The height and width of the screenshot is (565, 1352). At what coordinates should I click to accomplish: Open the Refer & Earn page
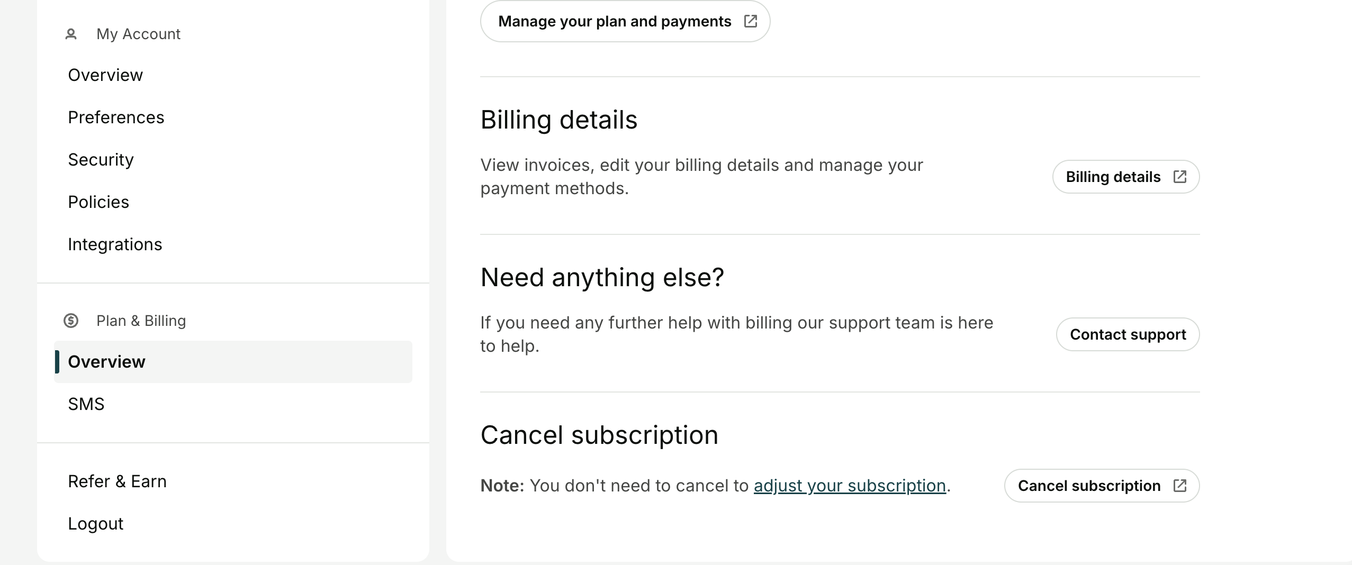tap(117, 481)
